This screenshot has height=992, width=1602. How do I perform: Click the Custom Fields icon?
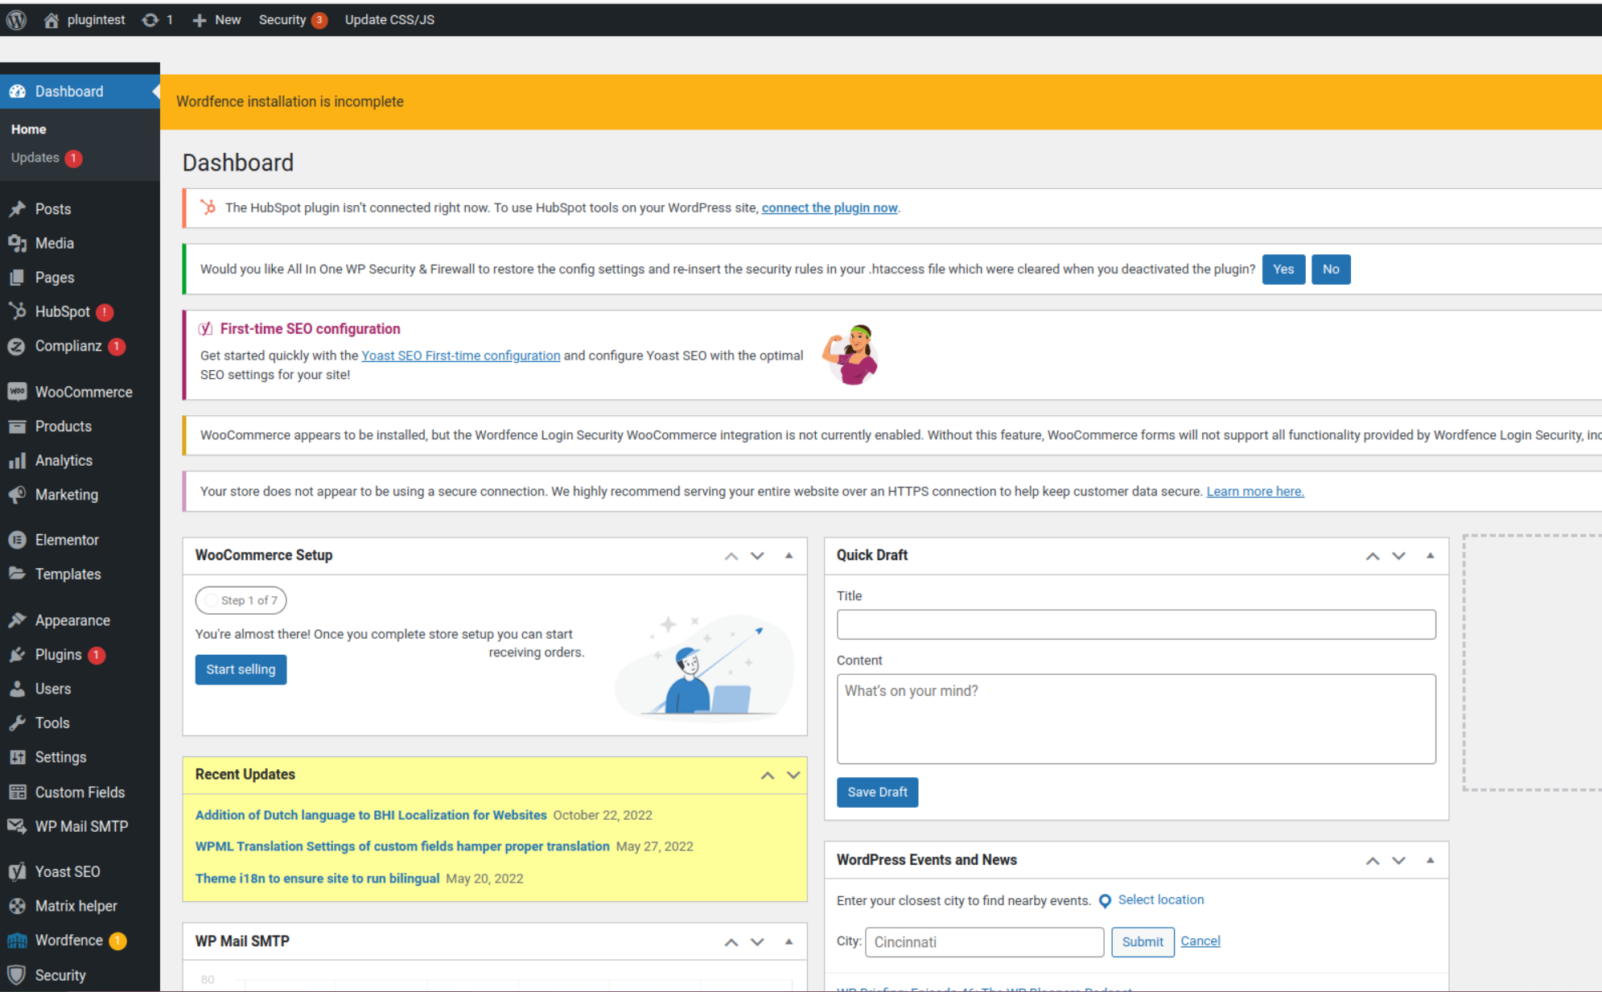pos(18,792)
